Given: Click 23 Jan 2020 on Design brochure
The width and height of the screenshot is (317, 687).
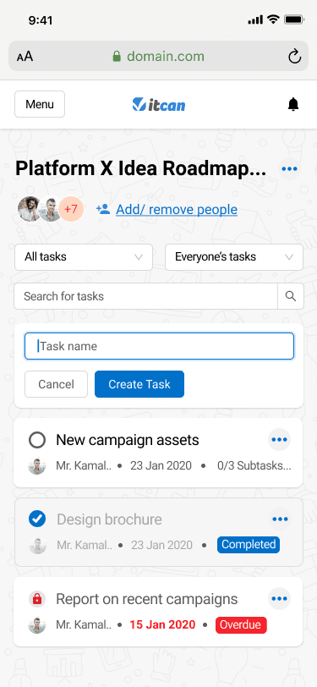Looking at the screenshot, I should [161, 545].
